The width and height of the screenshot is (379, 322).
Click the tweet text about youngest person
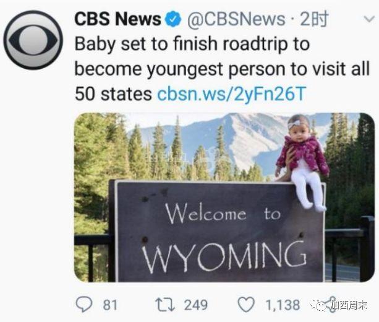point(222,69)
